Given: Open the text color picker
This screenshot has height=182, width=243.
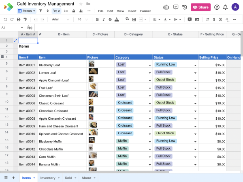Looking at the screenshot, I should tap(117, 19).
